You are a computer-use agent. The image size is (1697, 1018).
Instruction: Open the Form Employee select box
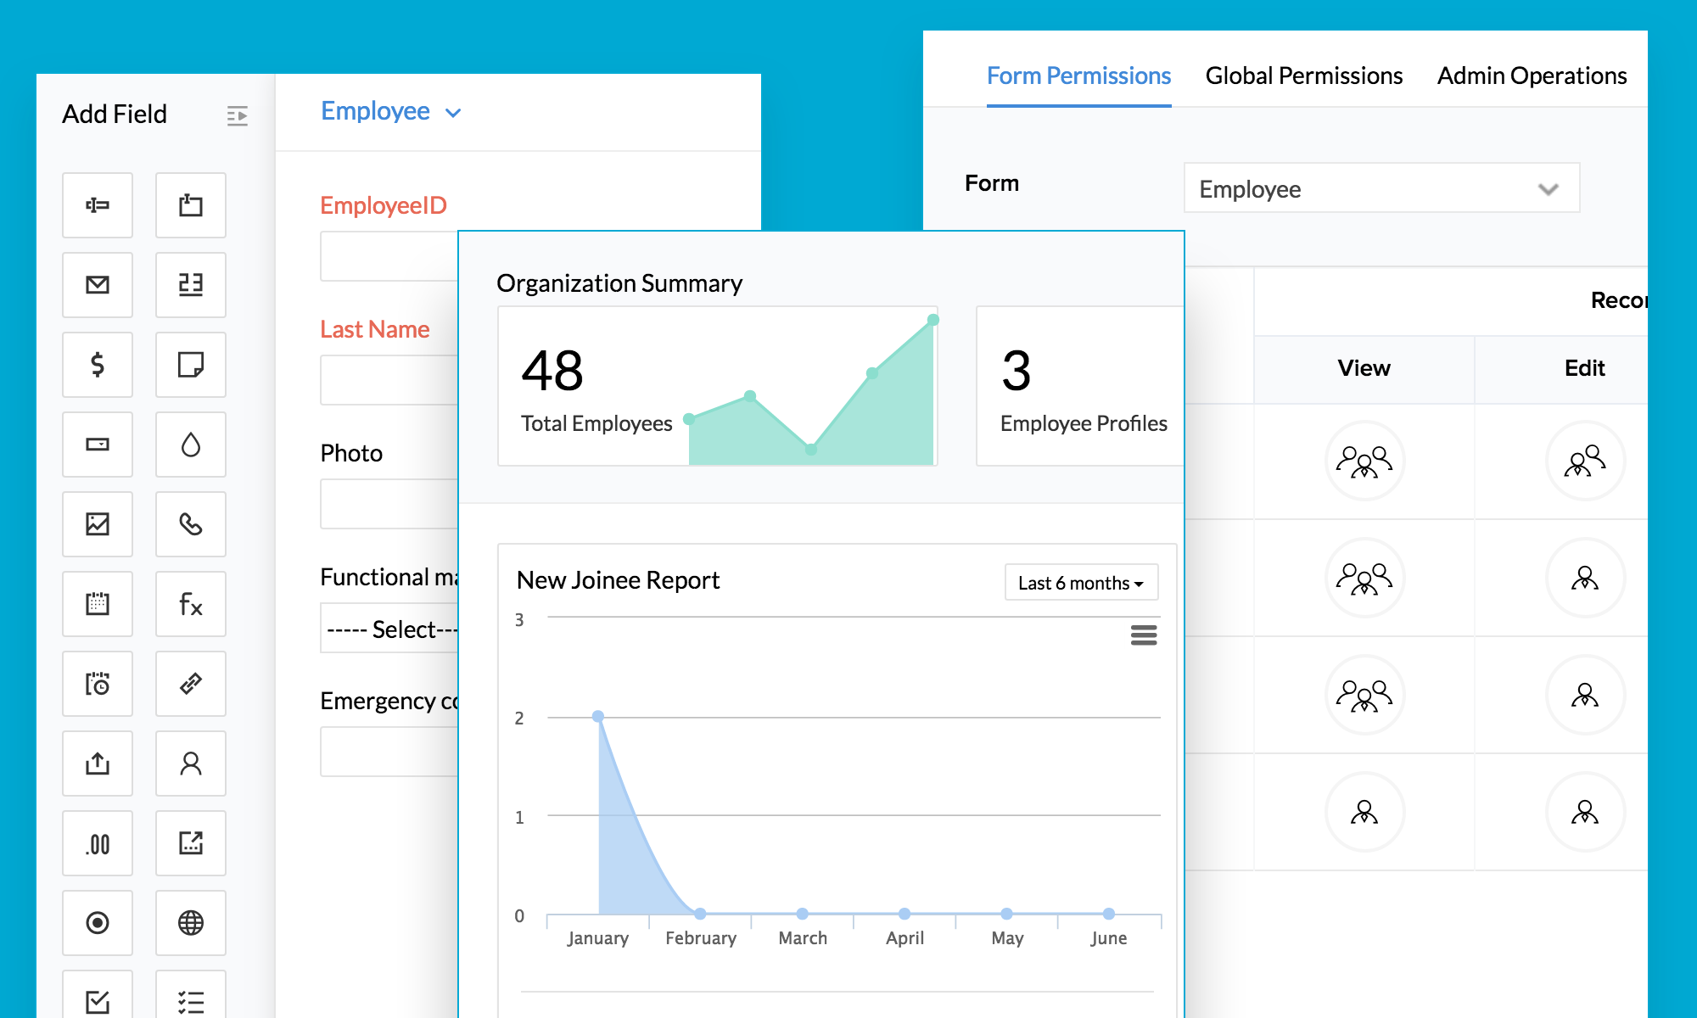pos(1381,188)
